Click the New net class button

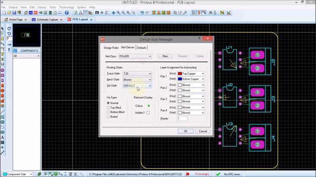coord(165,56)
